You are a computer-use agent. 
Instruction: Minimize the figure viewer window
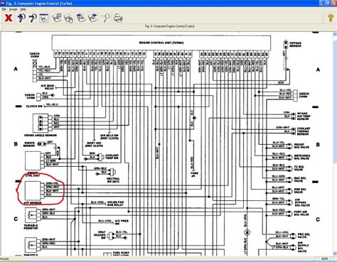[321, 3]
